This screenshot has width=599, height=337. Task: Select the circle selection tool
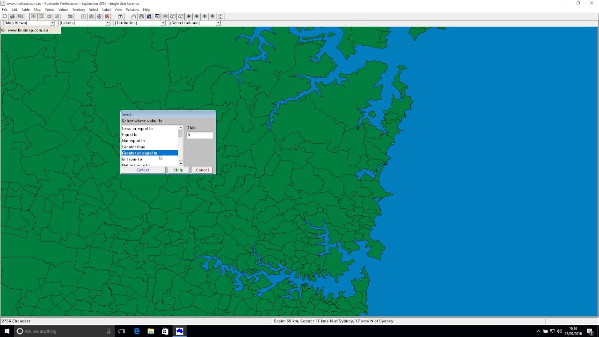pyautogui.click(x=41, y=16)
